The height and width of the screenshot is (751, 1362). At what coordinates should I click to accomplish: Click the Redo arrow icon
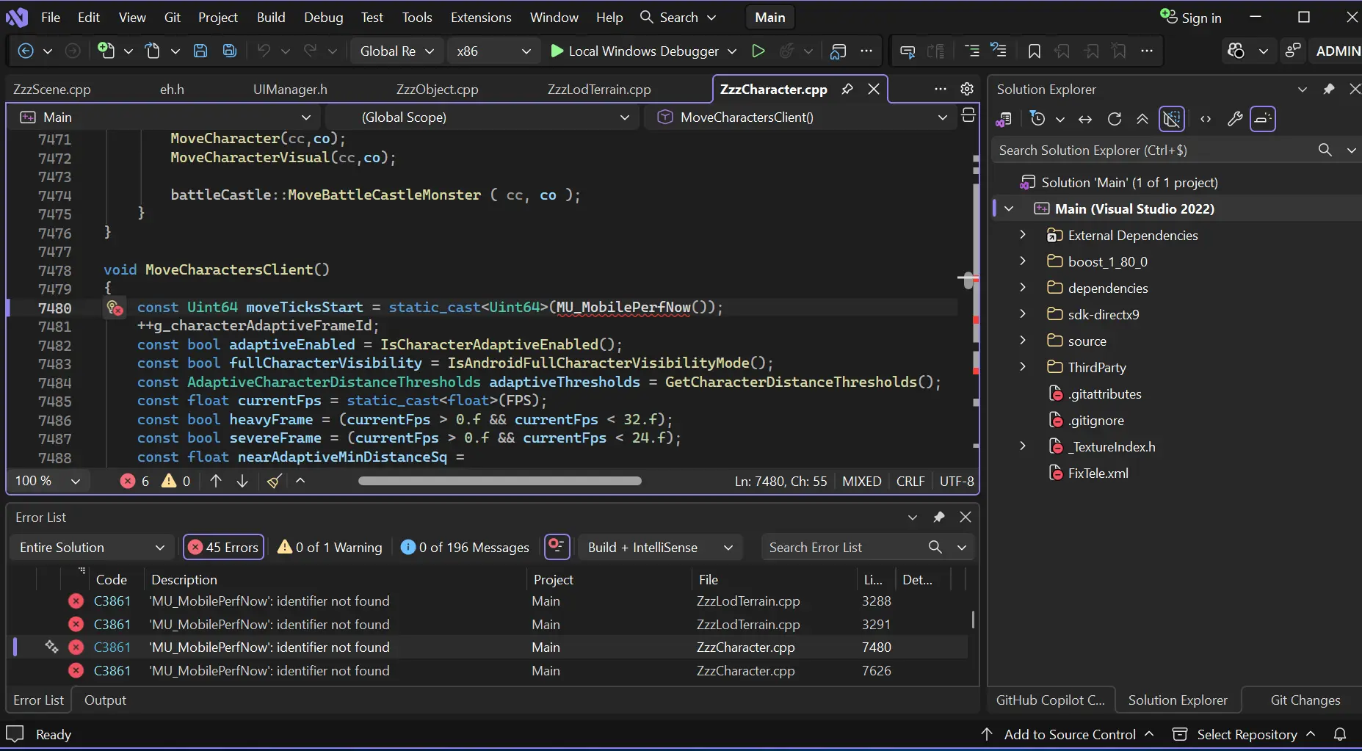tap(311, 51)
